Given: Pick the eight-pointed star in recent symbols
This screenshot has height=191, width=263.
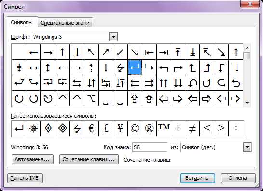Looking at the screenshot, I should point(34,129).
